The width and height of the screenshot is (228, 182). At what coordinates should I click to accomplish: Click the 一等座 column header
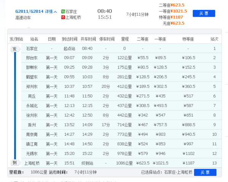tap(160, 39)
